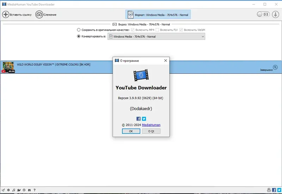This screenshot has height=194, width=282.
Task: Click Twitter icon in the About dialog
Action: pyautogui.click(x=144, y=119)
